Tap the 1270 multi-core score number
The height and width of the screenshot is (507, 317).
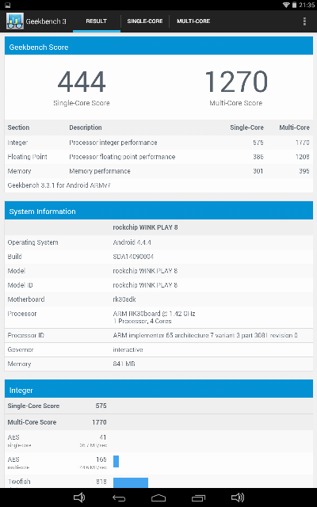[x=236, y=82]
